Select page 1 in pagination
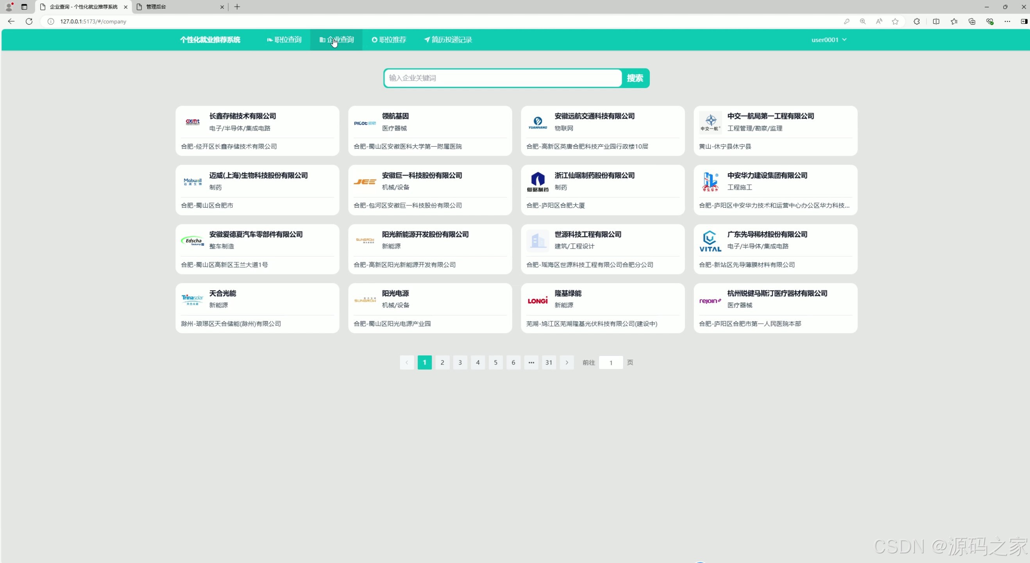 point(425,362)
